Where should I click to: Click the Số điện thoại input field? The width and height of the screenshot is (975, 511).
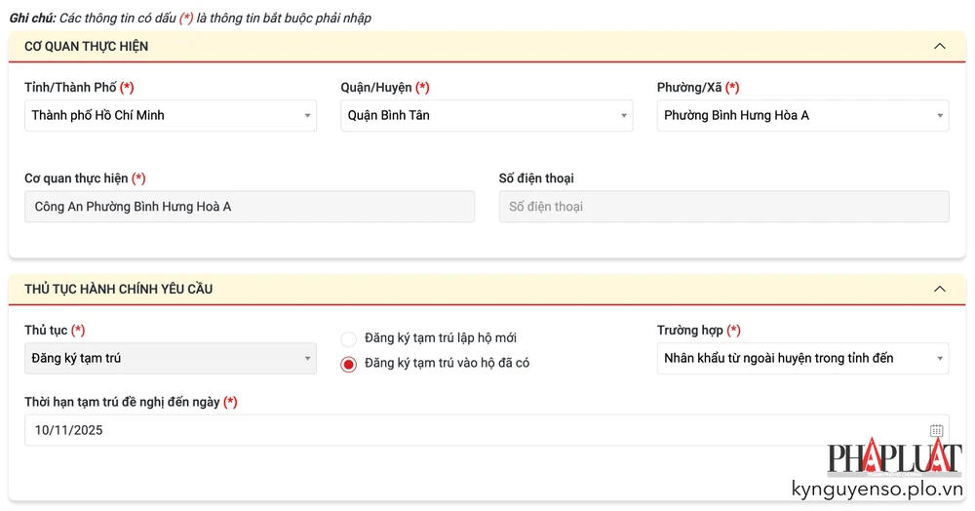tap(723, 207)
